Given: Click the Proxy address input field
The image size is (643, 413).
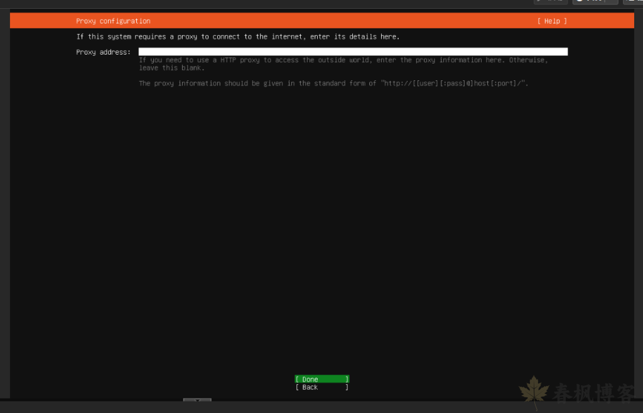Looking at the screenshot, I should 353,51.
